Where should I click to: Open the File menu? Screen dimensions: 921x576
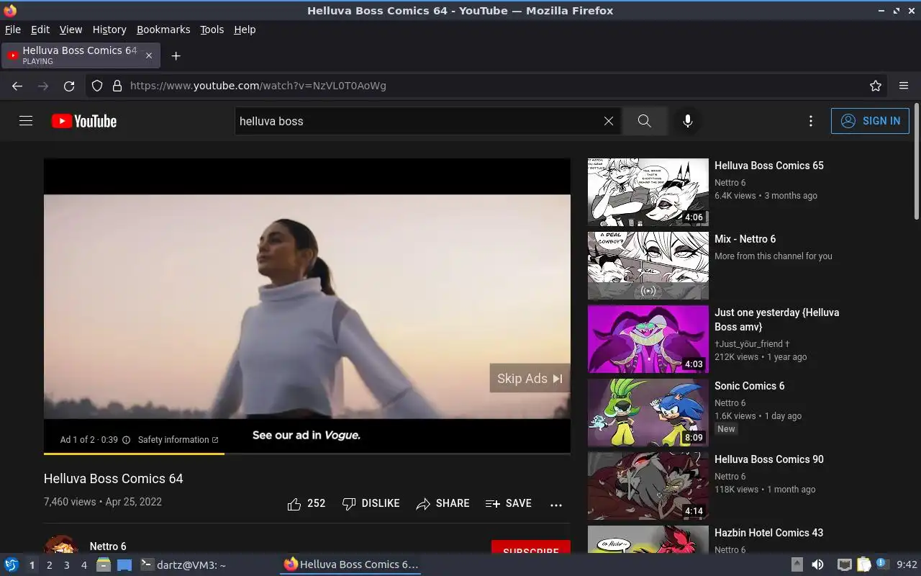[13, 30]
